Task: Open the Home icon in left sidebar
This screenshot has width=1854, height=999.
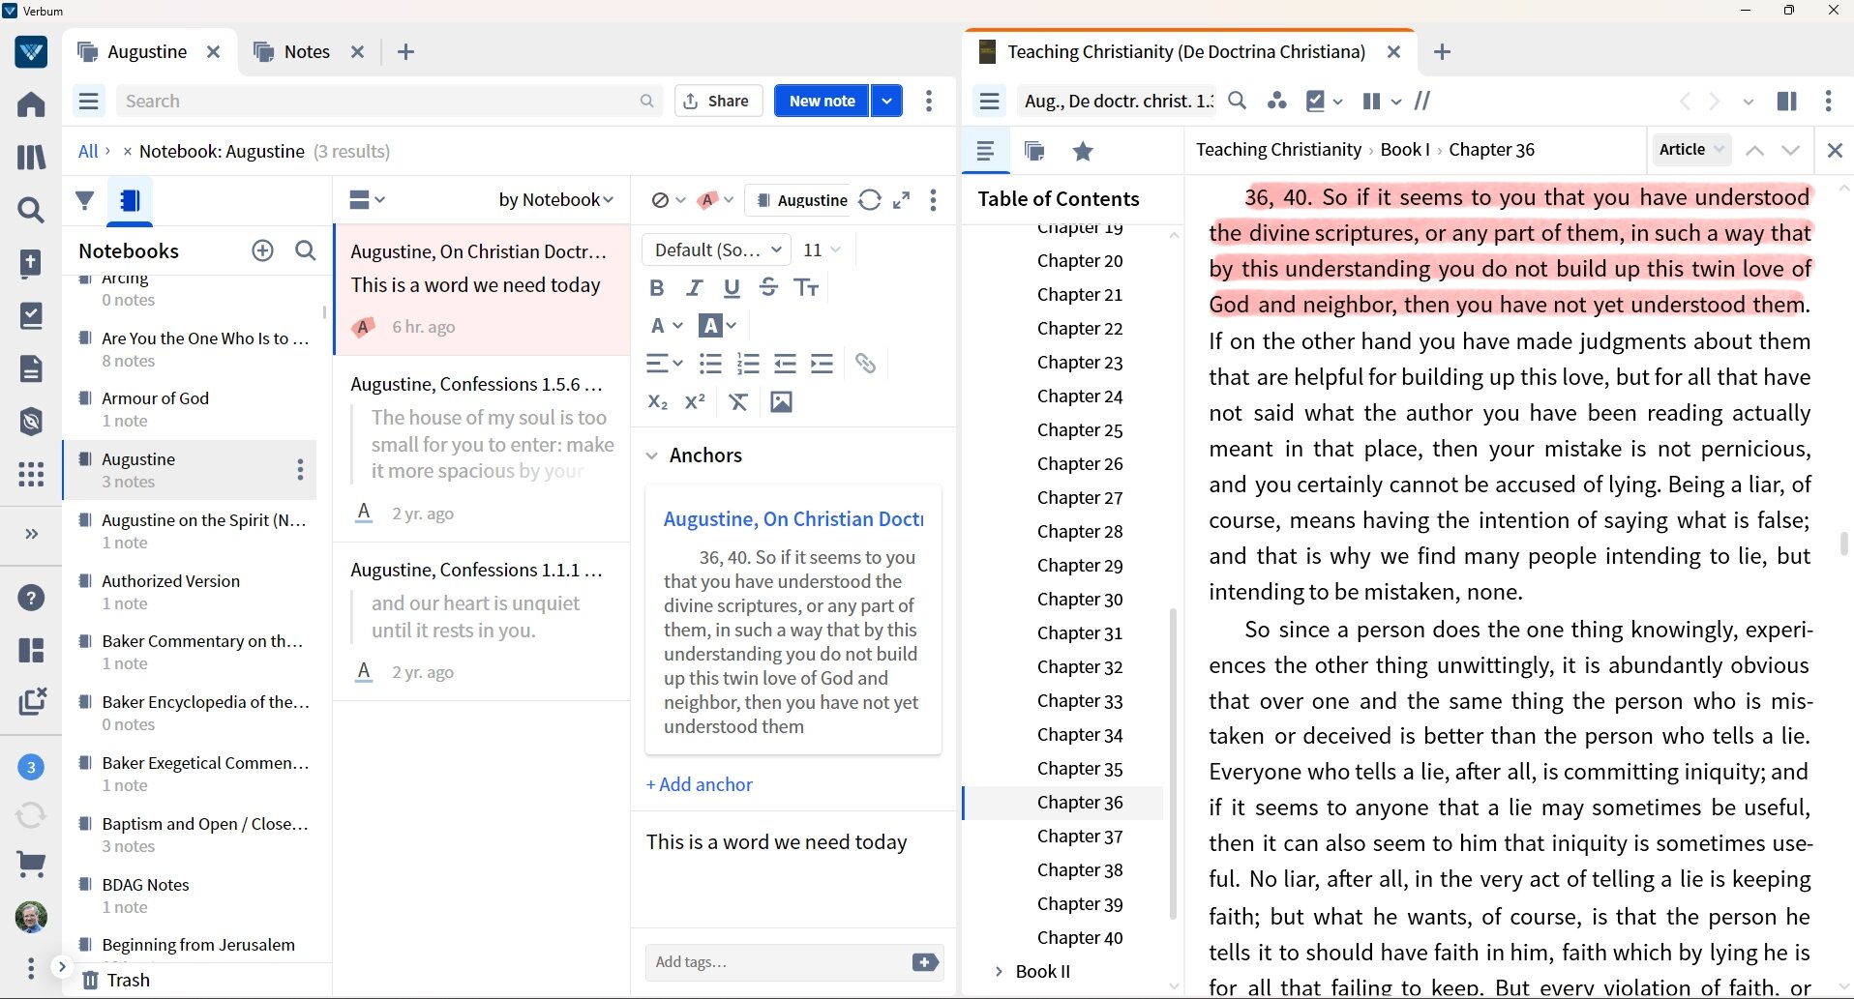Action: pos(31,103)
